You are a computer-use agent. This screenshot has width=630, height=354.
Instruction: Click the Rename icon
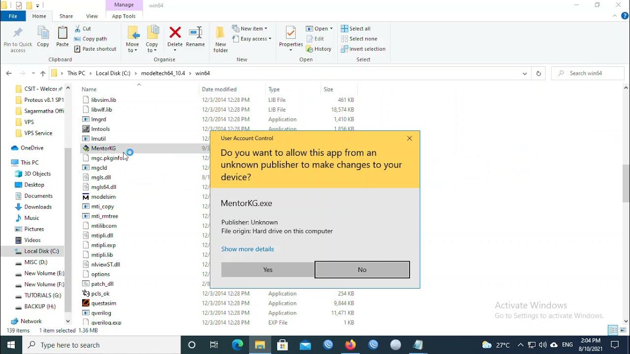195,33
